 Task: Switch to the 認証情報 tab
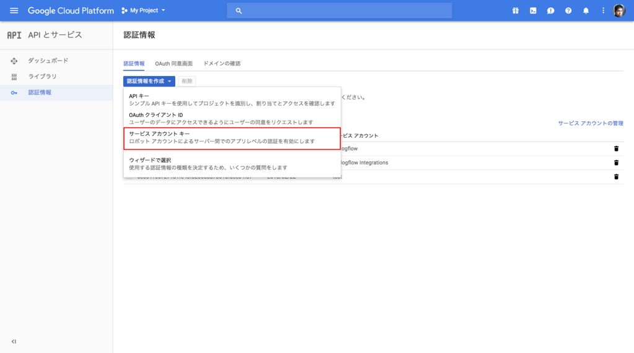134,64
